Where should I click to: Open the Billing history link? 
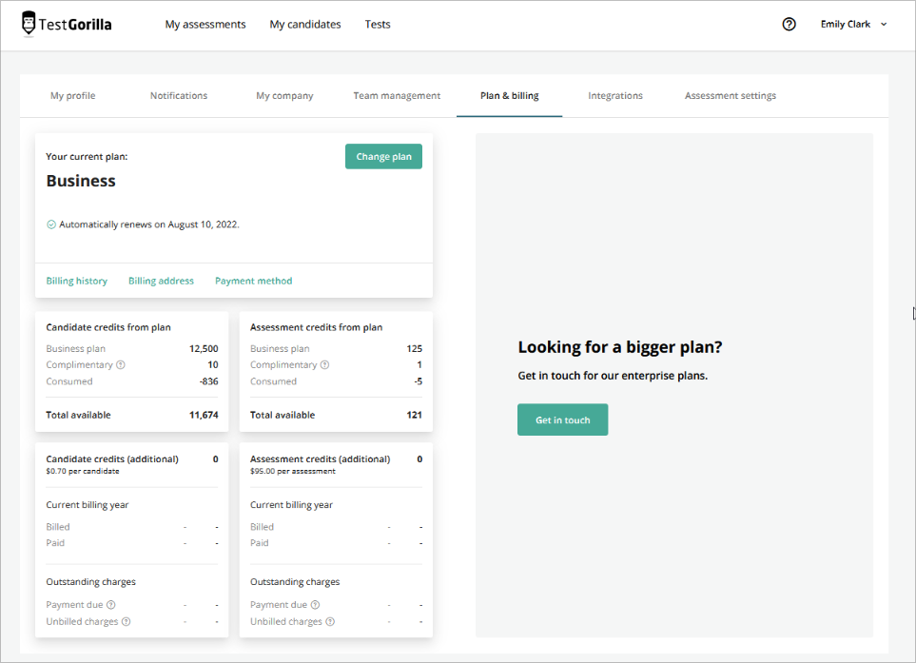click(x=76, y=281)
